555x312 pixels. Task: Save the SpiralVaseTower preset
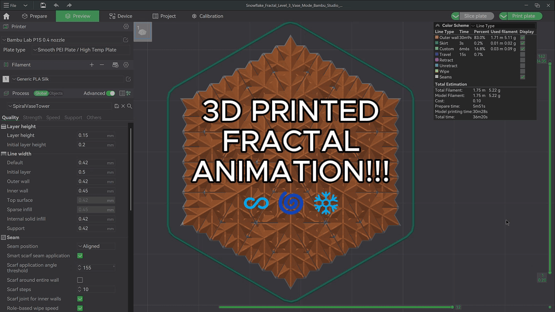click(117, 106)
